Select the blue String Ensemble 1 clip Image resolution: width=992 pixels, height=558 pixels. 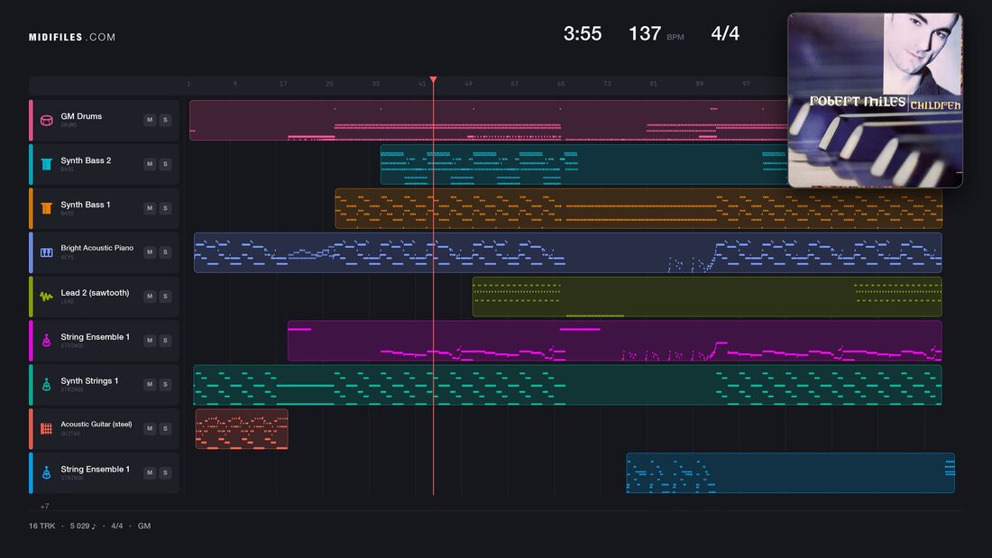(x=790, y=472)
